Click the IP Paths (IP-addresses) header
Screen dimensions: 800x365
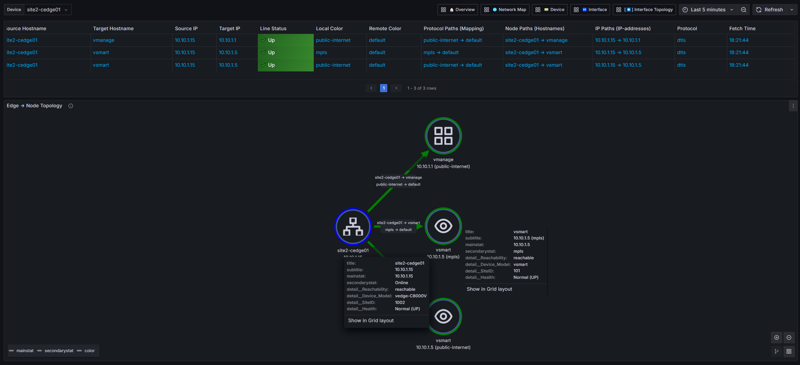pos(623,28)
